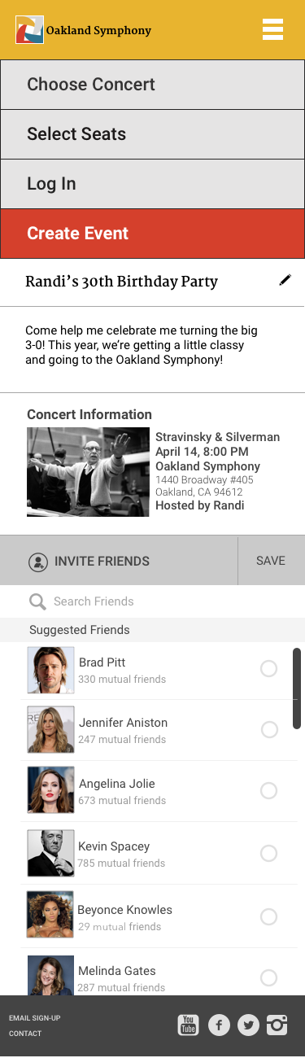Select the Kevin Spacey radio button
The width and height of the screenshot is (305, 1058).
268,853
